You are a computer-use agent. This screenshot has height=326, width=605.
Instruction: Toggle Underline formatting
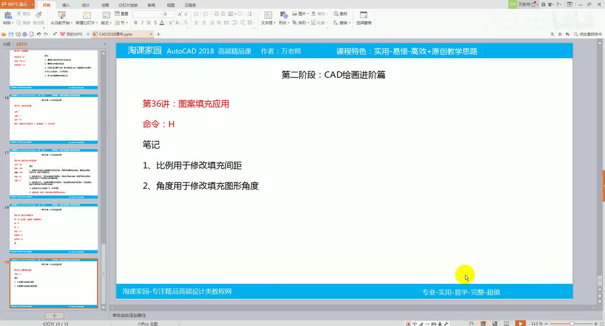(x=149, y=23)
